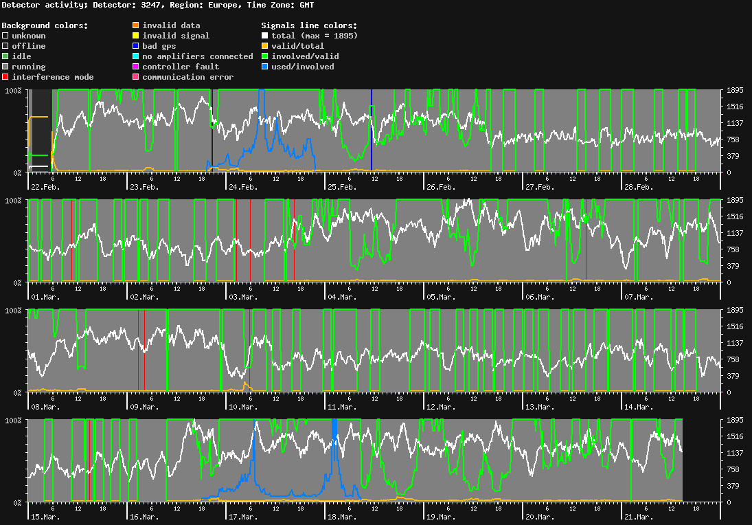Viewport: 752px width, 525px height.
Task: Pick the yellow invalid signal legend swatch
Action: click(136, 36)
